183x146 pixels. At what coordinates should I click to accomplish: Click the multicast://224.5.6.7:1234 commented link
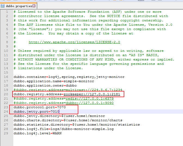tap(94, 90)
